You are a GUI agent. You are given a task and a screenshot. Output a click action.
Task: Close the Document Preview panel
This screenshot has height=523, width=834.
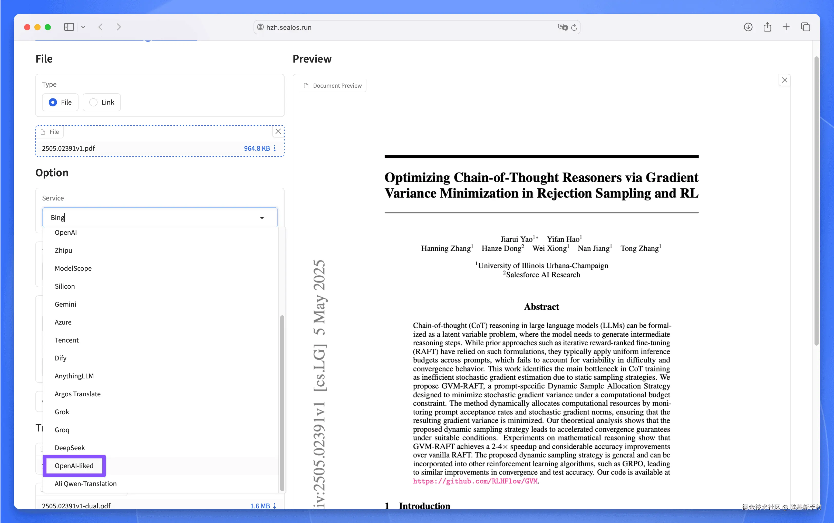784,80
